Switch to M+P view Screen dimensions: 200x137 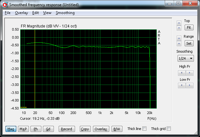pos(23,129)
